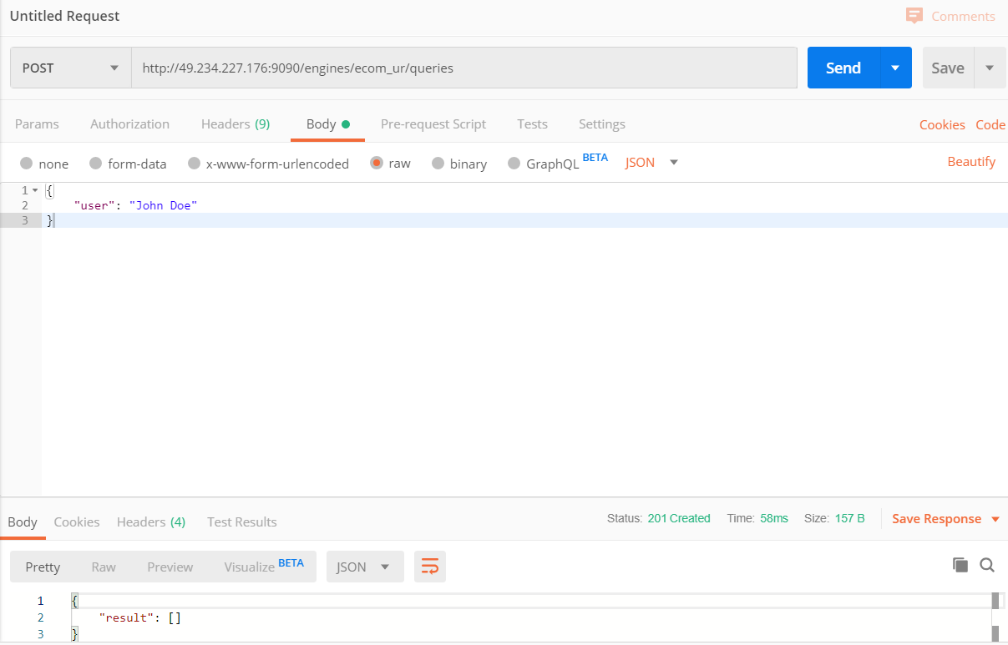Open the Send button dropdown arrow

click(895, 68)
